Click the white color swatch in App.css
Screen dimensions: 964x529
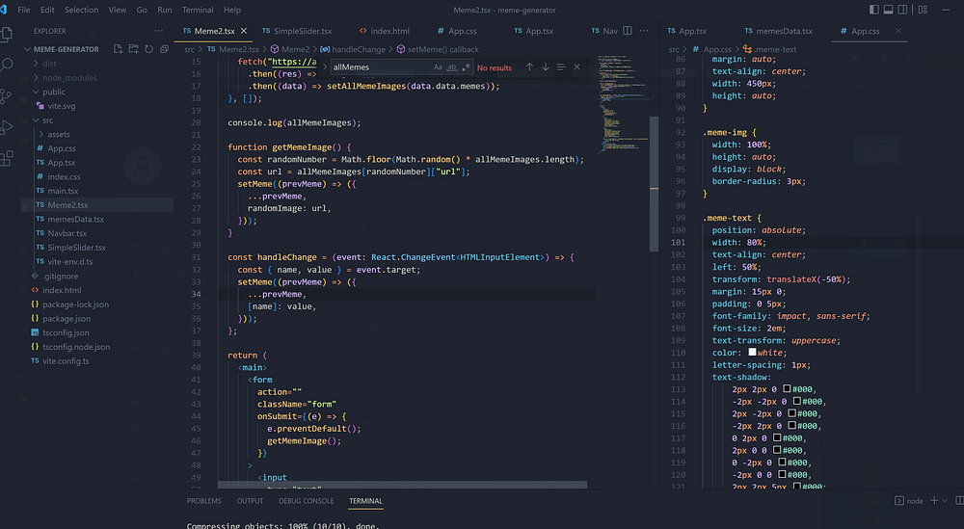(752, 353)
